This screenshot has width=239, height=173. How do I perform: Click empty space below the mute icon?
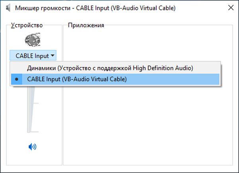32,158
